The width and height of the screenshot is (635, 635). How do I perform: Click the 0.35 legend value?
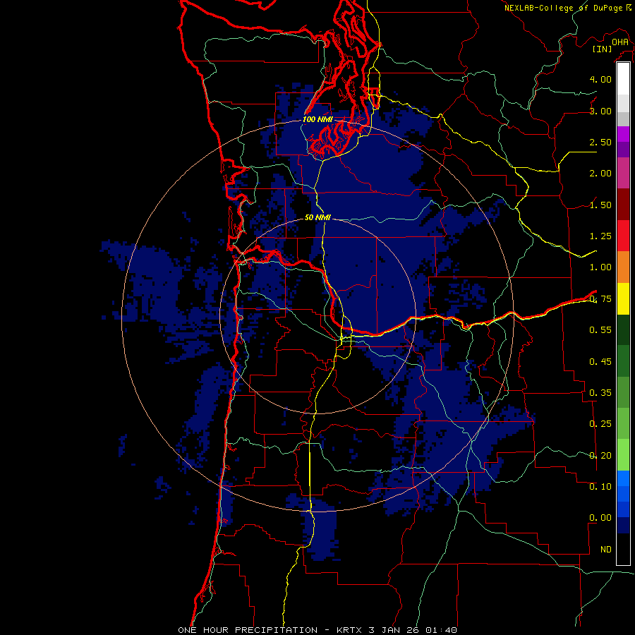pos(600,393)
